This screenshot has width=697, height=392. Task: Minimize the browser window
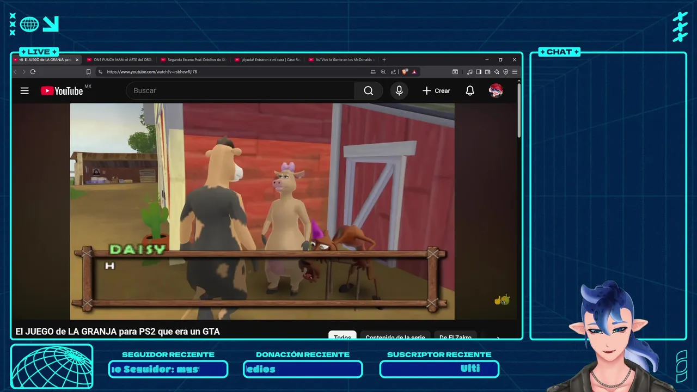click(x=487, y=60)
